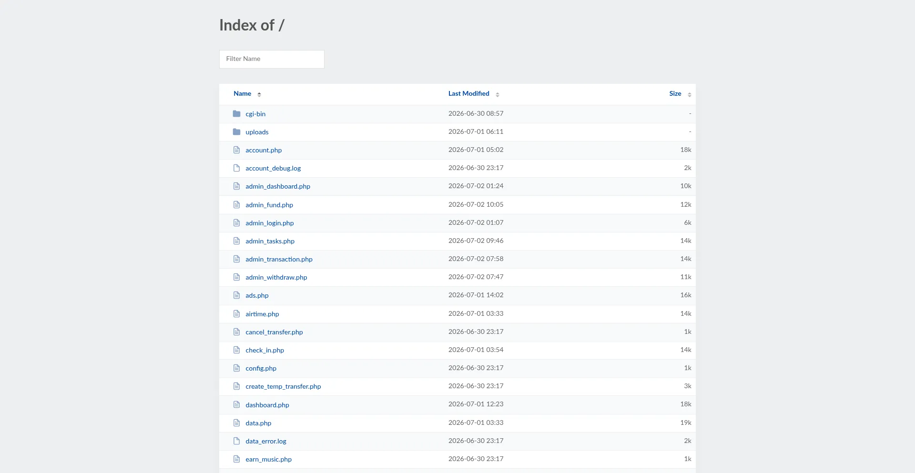Click the file icon beside cancel_transfer.php
This screenshot has height=473, width=915.
[236, 332]
